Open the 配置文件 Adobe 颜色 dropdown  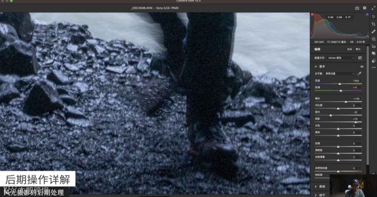tap(340, 58)
